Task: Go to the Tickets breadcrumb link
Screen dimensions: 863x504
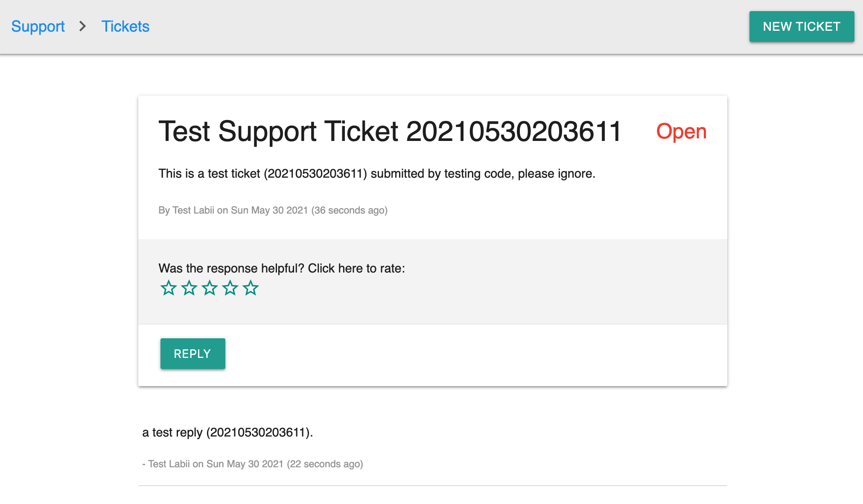Action: tap(125, 26)
